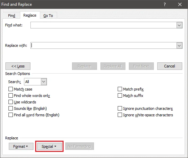Open the Go To tab
This screenshot has width=188, height=158.
(48, 16)
